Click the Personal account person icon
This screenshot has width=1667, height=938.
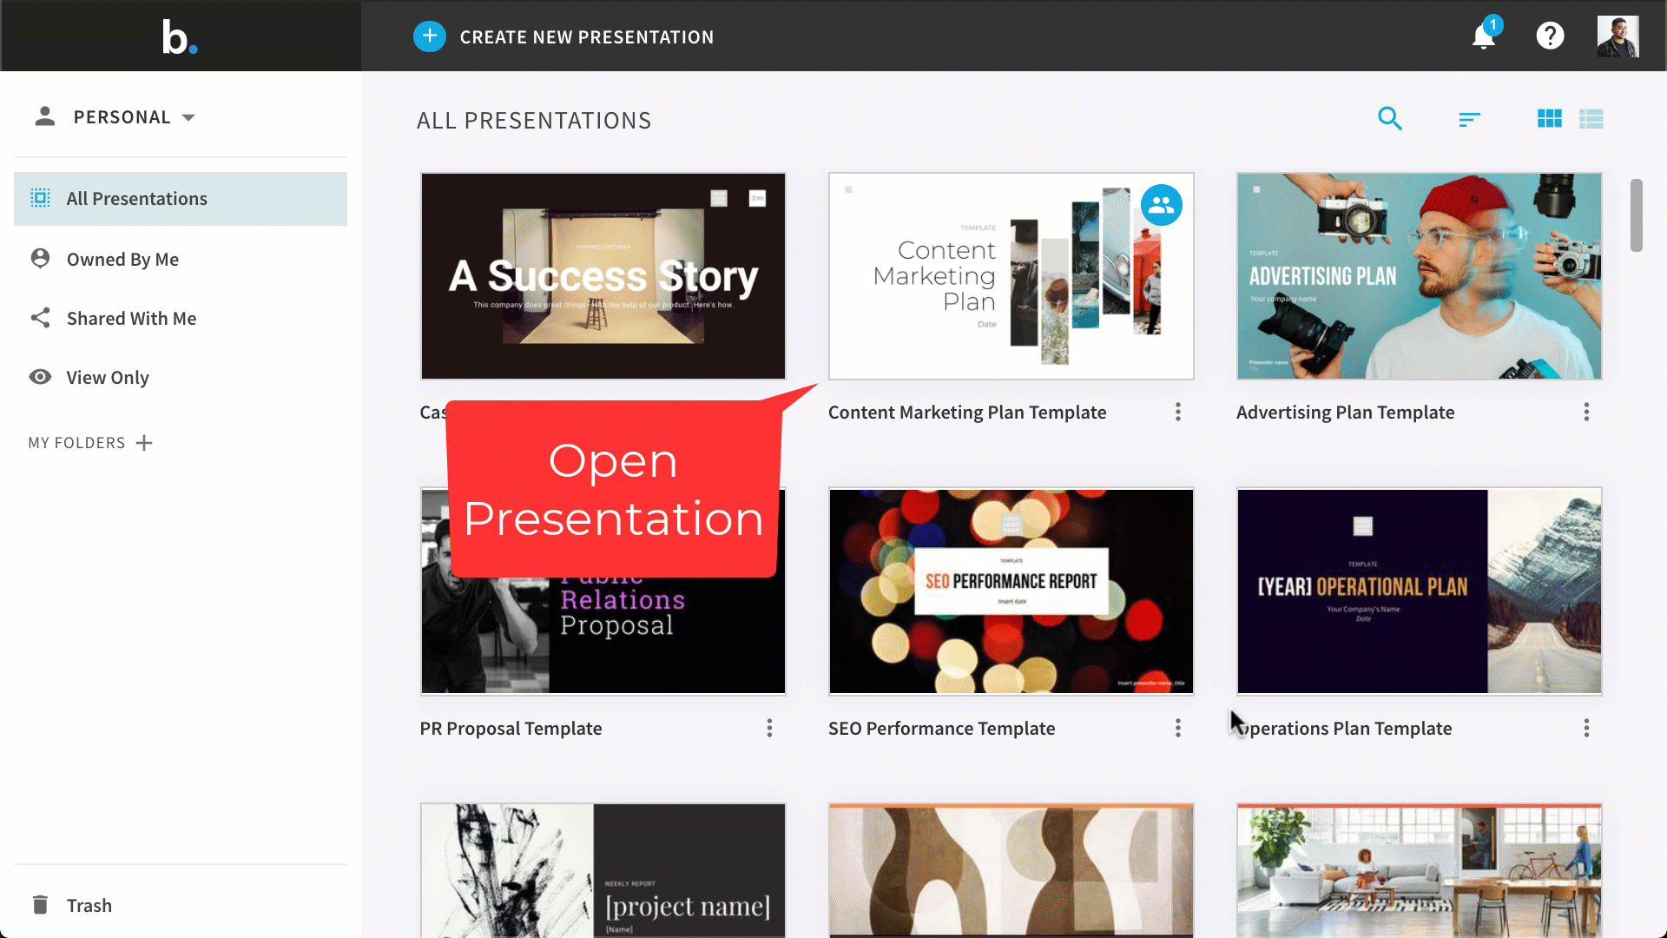tap(45, 116)
